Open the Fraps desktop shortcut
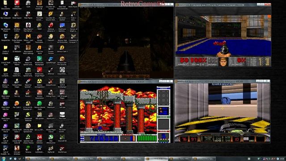 tap(17, 116)
